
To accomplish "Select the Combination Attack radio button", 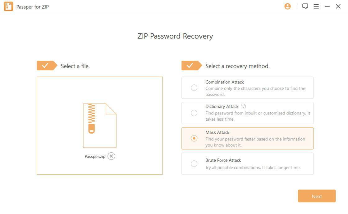I will (x=194, y=88).
